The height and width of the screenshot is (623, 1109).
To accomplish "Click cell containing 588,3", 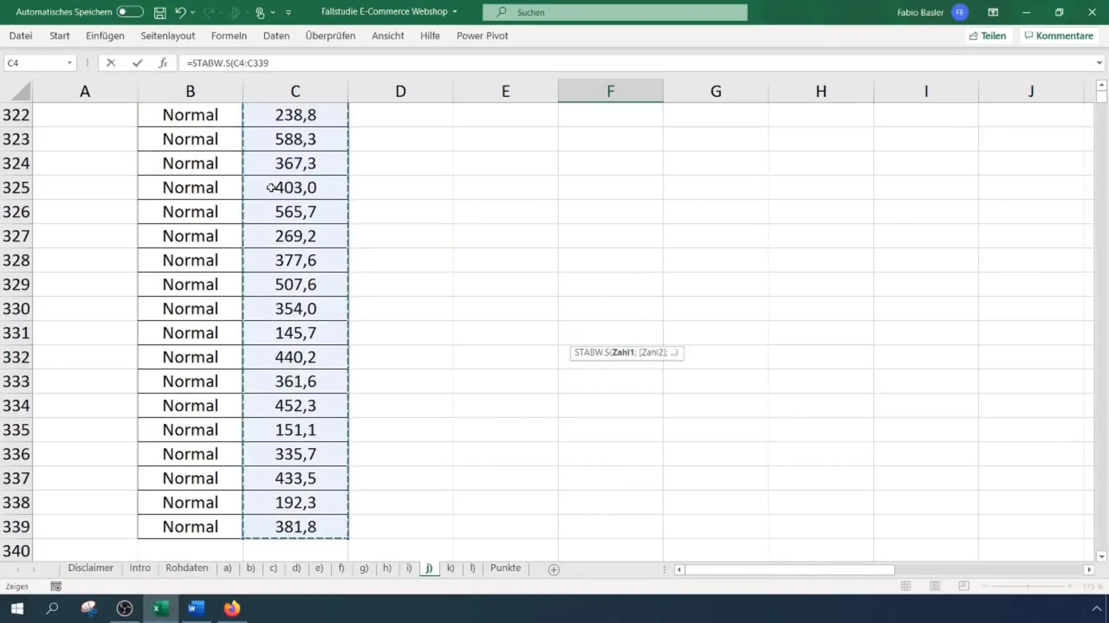I will [x=295, y=139].
